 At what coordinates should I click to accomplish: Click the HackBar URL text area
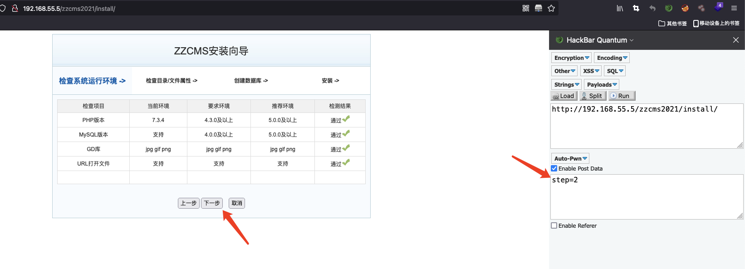click(x=647, y=126)
